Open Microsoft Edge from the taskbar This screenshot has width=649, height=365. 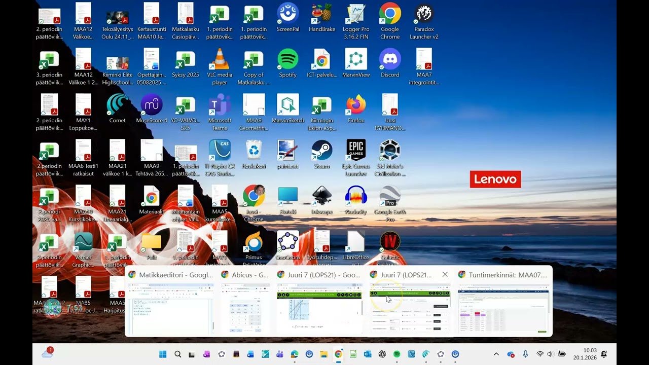point(294,354)
